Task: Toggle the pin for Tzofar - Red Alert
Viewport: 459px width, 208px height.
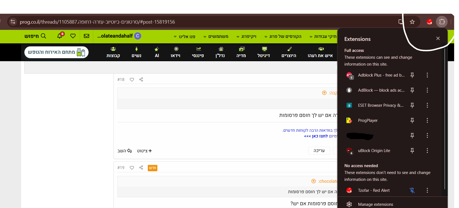Action: coord(412,190)
